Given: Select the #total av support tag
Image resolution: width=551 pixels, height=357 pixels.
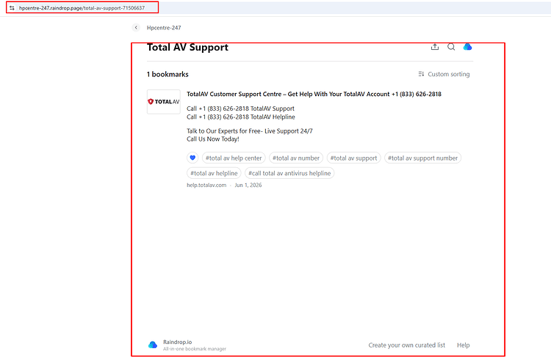Looking at the screenshot, I should pos(353,158).
